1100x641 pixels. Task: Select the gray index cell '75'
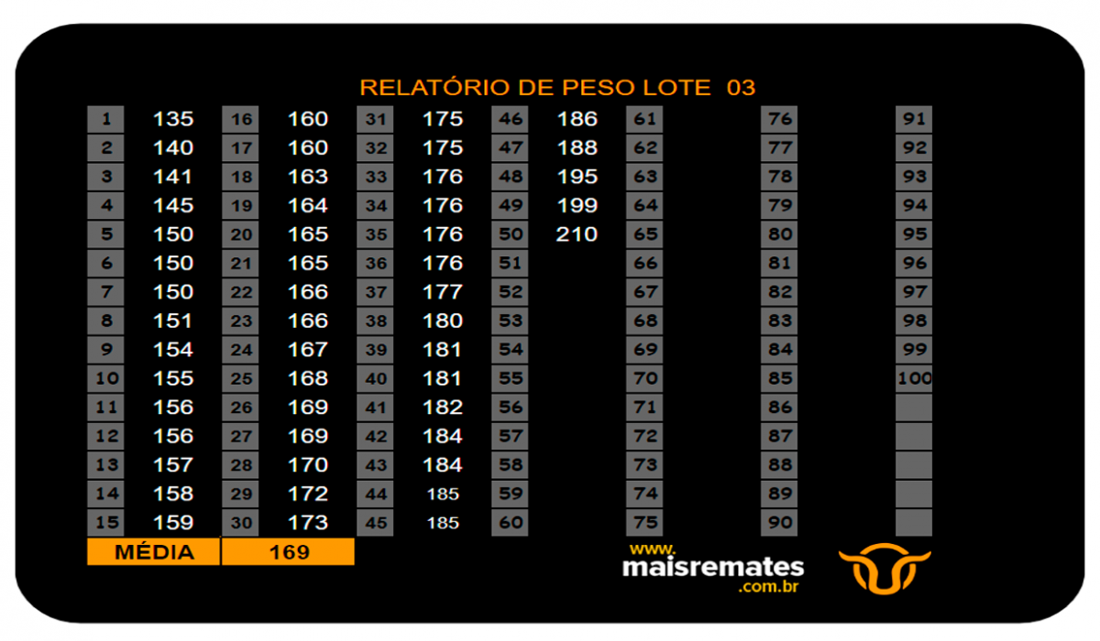point(645,523)
